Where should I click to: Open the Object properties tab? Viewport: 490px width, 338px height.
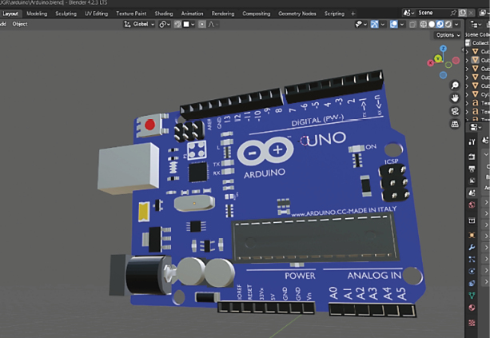tap(472, 235)
